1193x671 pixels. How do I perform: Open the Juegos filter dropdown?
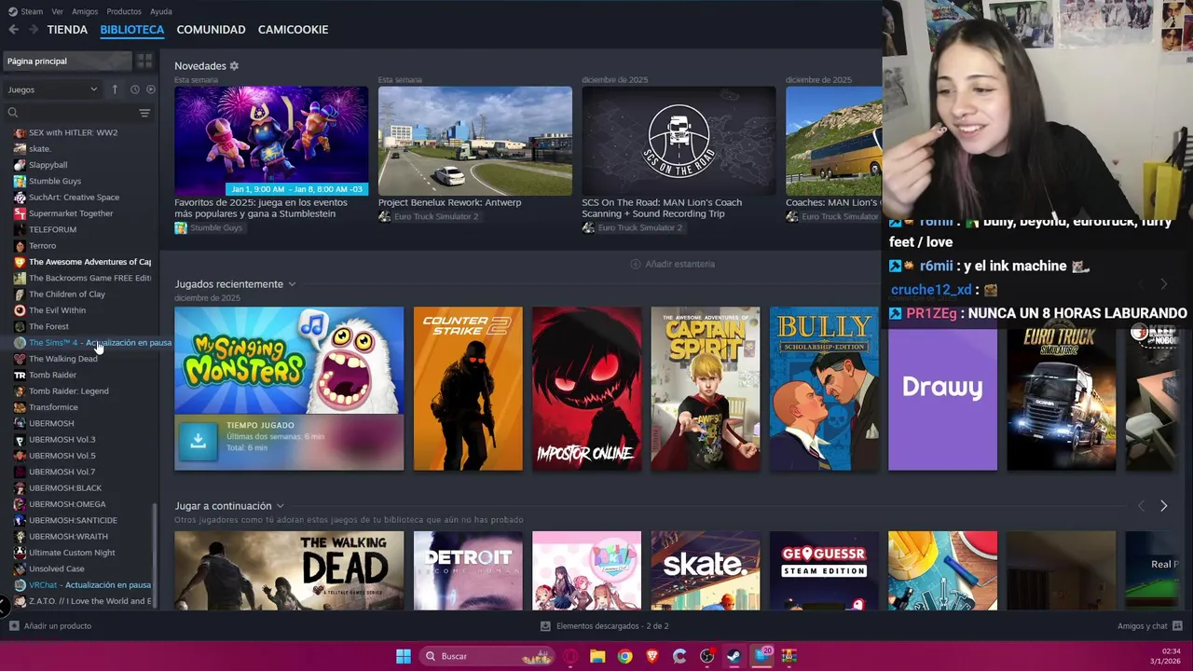tap(52, 89)
